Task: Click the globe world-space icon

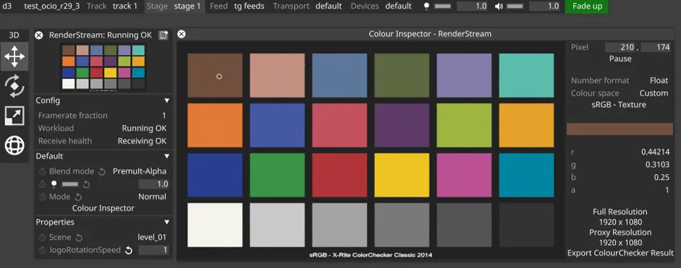Action: [x=14, y=146]
